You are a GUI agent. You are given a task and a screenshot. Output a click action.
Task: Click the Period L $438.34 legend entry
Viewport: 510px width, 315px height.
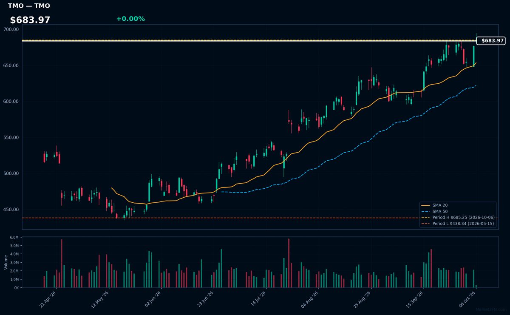457,224
